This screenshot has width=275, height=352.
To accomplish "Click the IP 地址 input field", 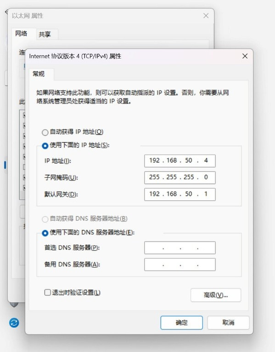I will pyautogui.click(x=180, y=161).
